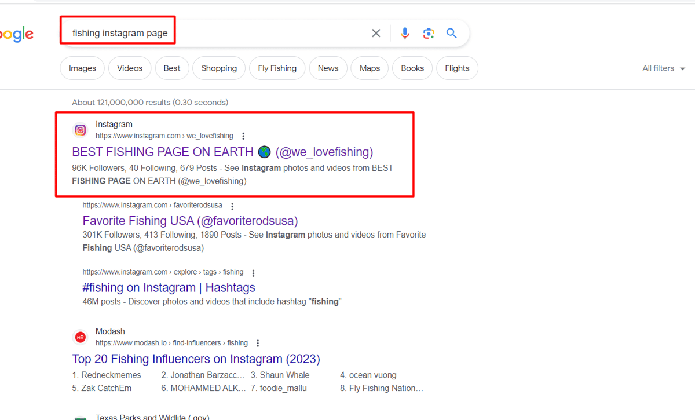The height and width of the screenshot is (420, 695).
Task: Select the Fly Fishing filter chip
Action: [x=277, y=68]
